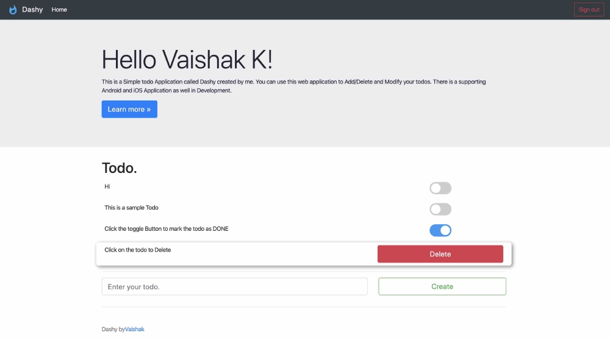Click the Learn more » button
610x341 pixels.
click(x=129, y=110)
